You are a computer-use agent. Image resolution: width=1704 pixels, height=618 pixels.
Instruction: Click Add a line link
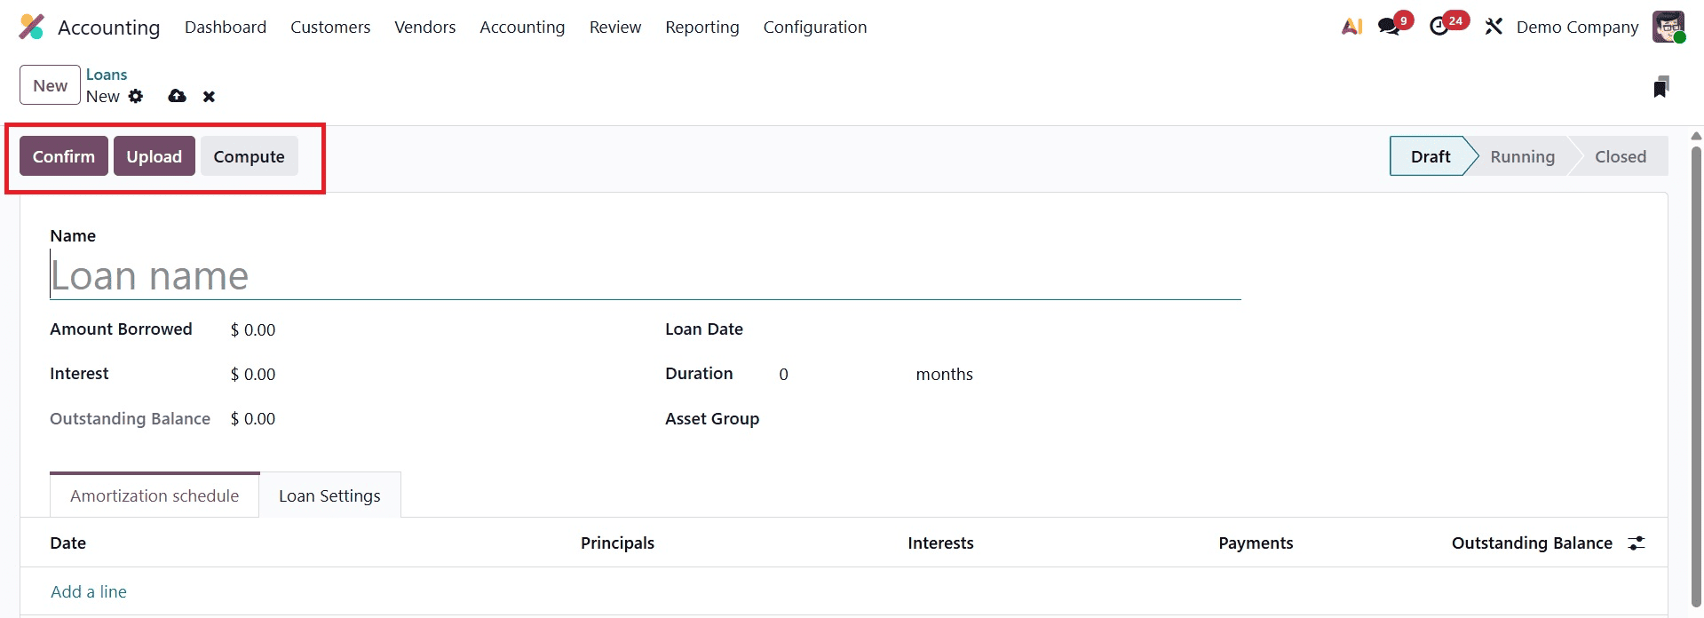tap(89, 591)
